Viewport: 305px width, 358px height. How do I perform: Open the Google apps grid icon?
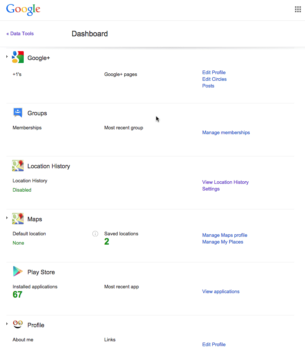point(298,9)
